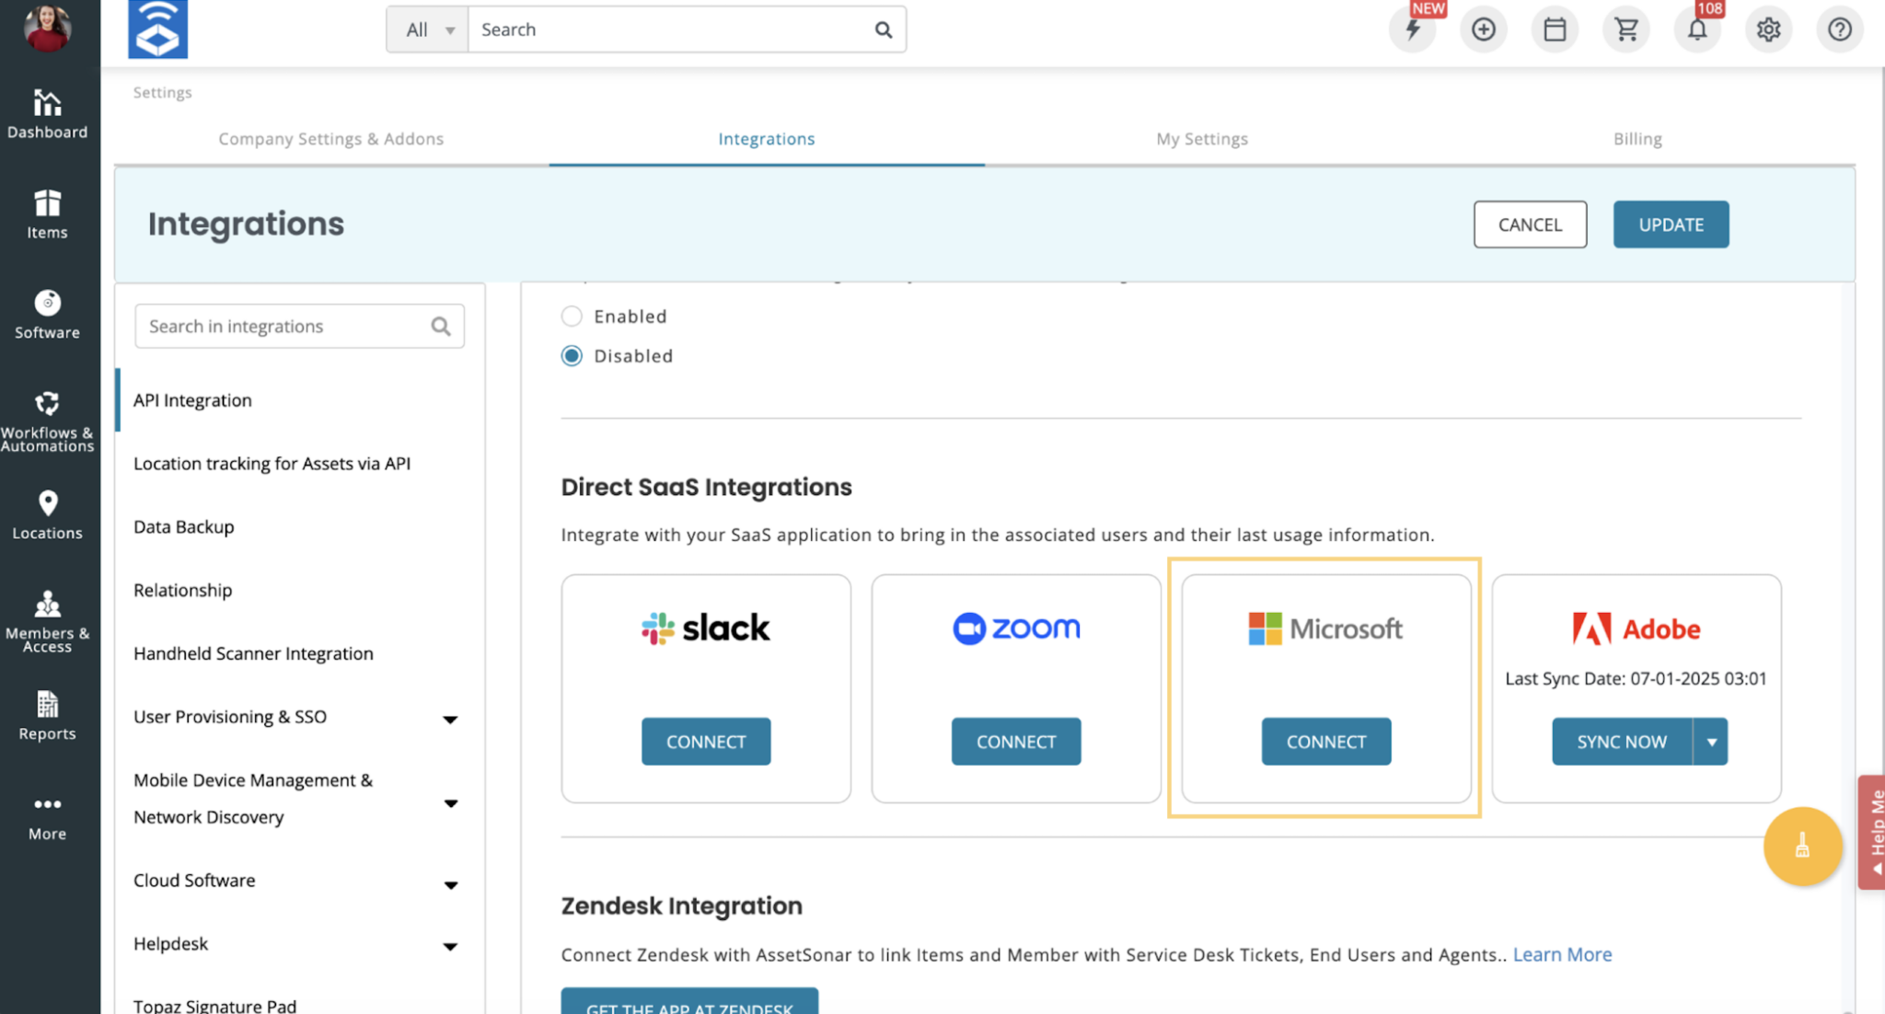1885x1014 pixels.
Task: Select the Disabled radio button
Action: pos(572,355)
